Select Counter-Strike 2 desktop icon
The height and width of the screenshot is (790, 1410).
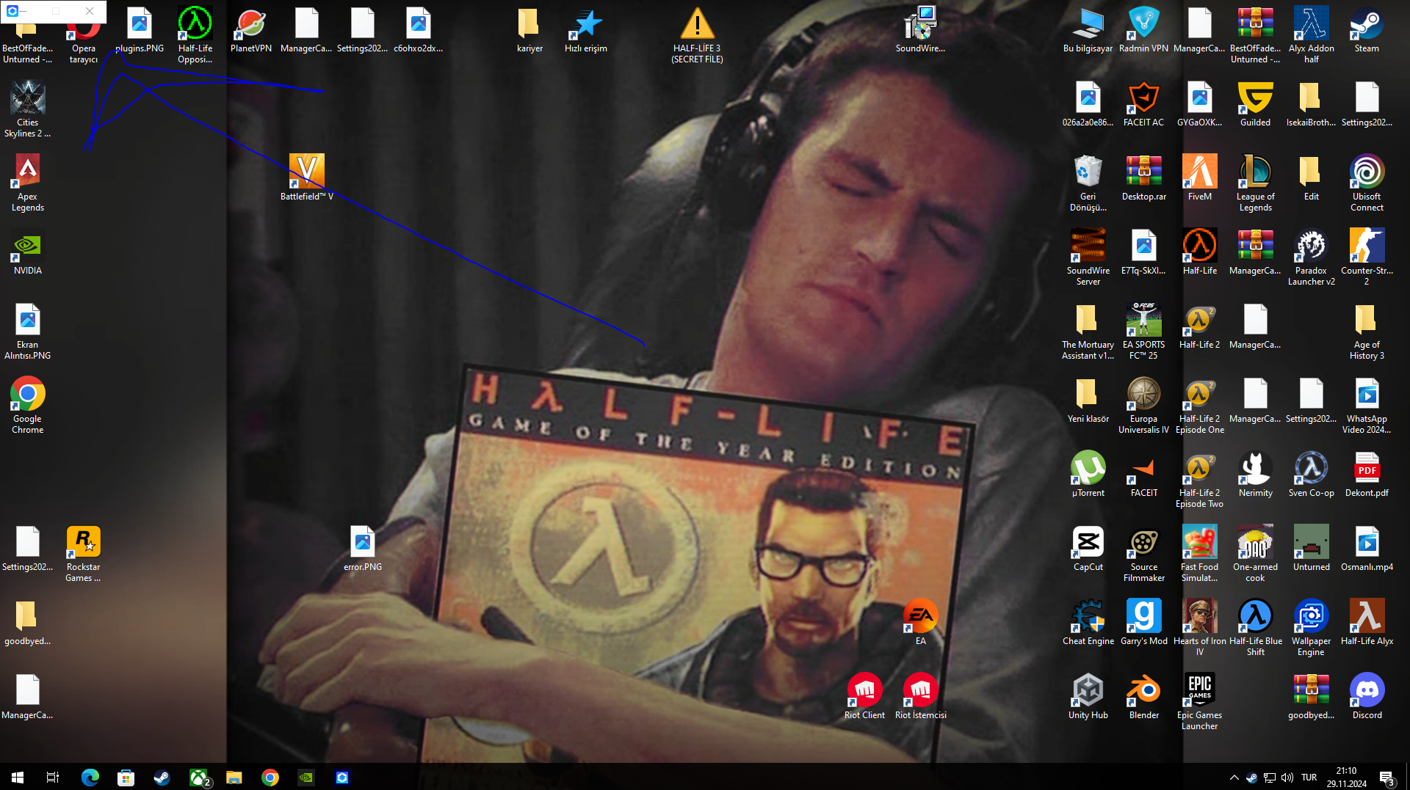point(1367,257)
